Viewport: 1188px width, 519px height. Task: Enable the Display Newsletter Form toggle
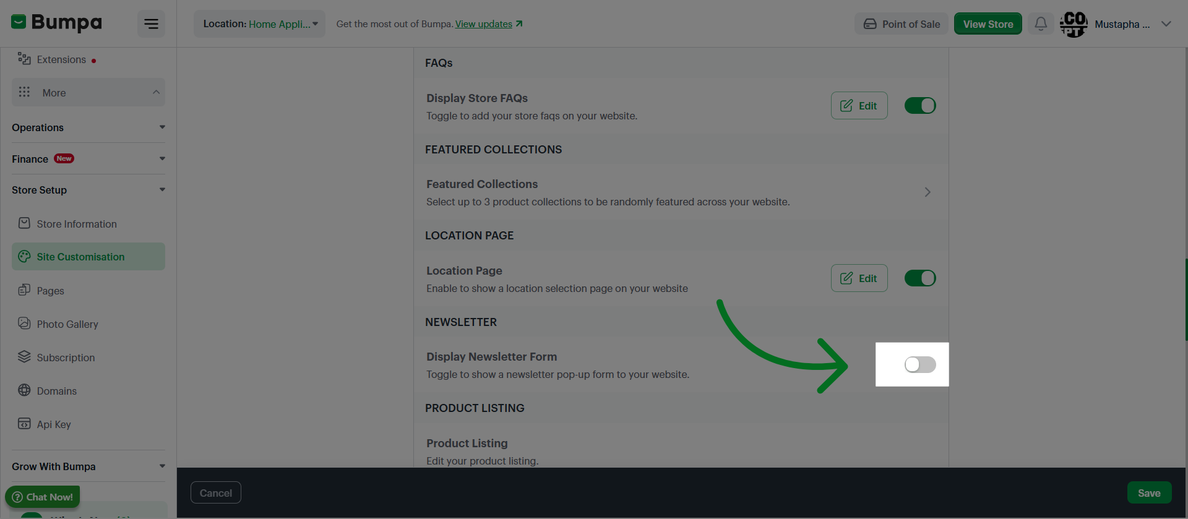click(x=920, y=364)
